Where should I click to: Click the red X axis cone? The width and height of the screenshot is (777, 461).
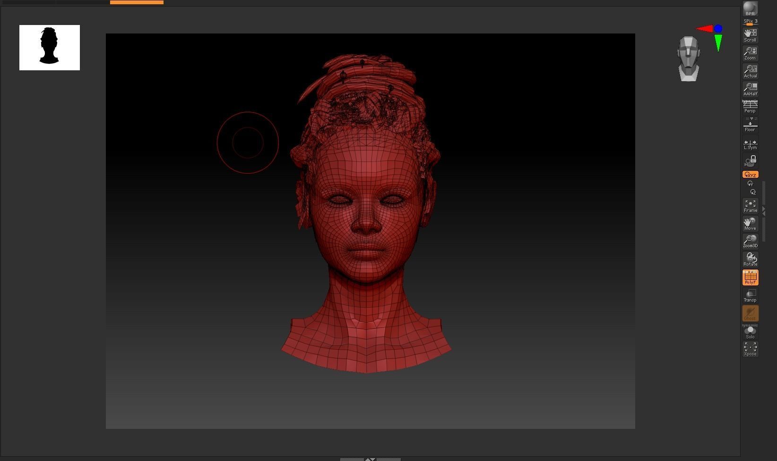(704, 29)
